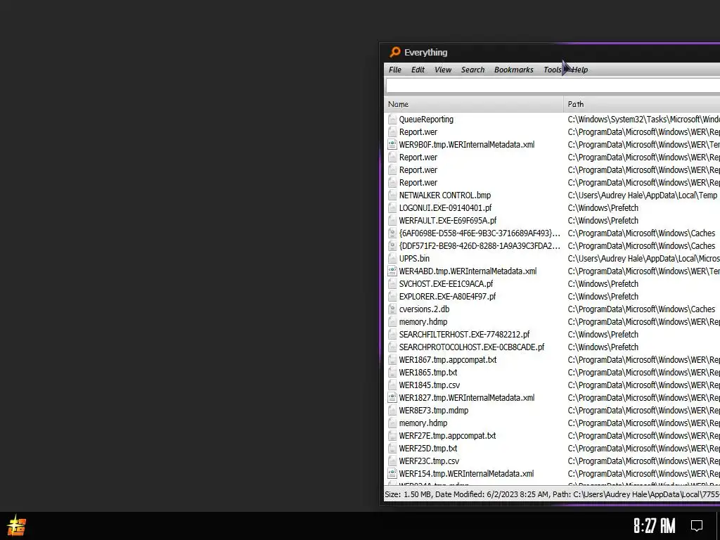Click the icon beside EXPLORER.EXE-A80E4F97.pf

click(392, 297)
